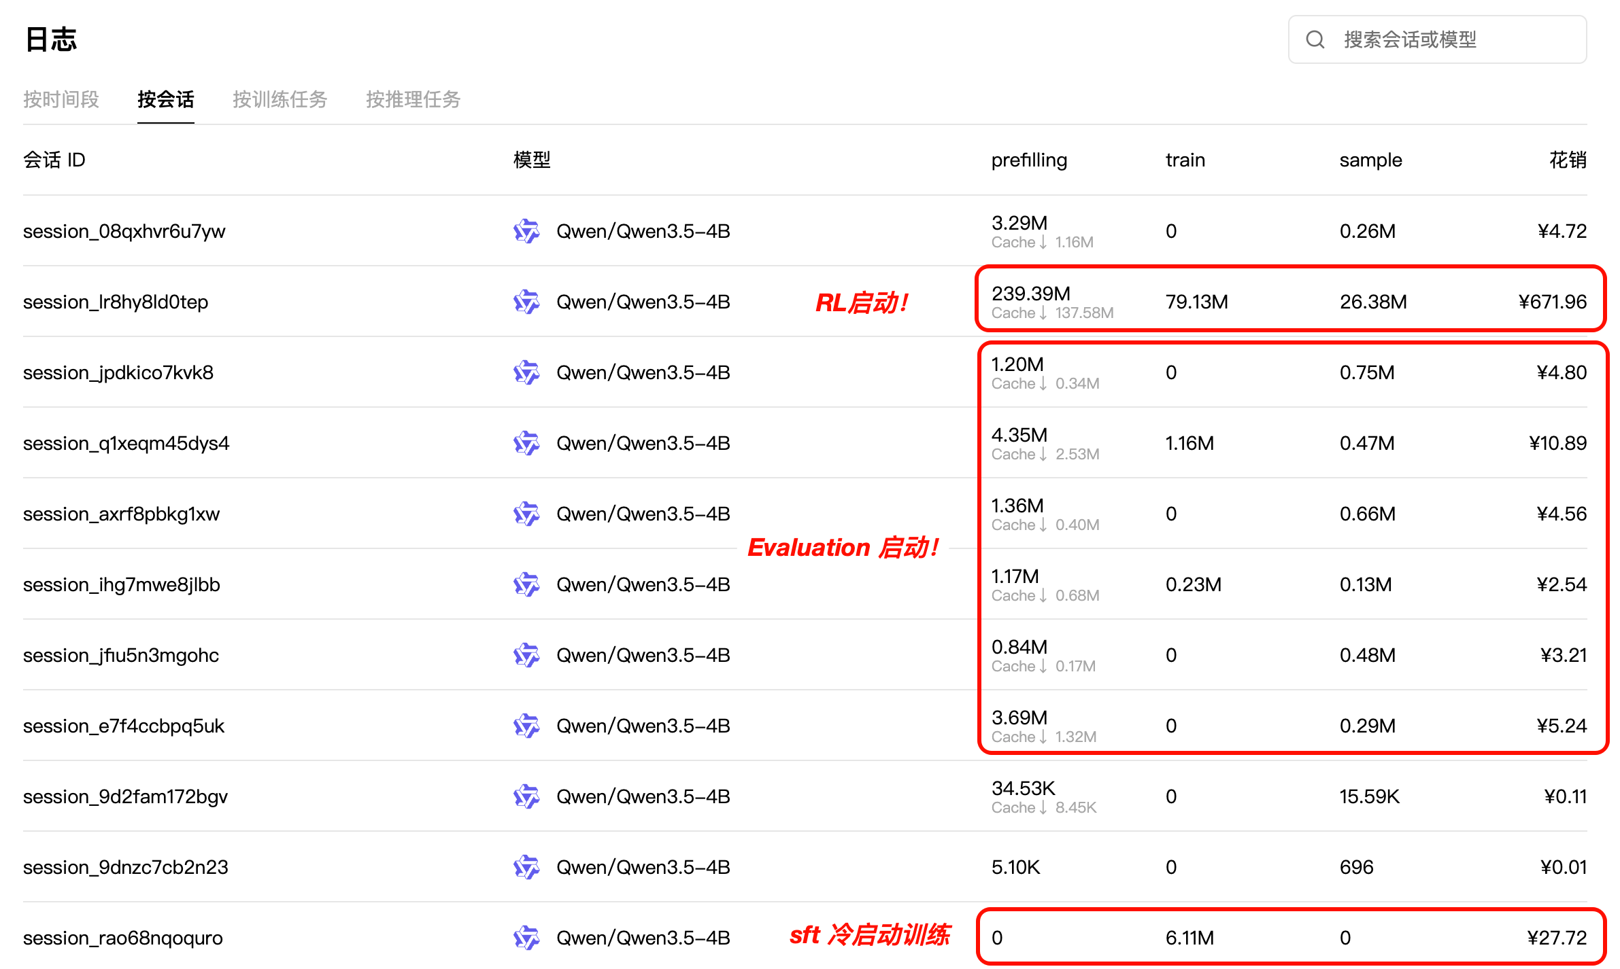
Task: Select session_q1xeqm45dys4 session ID
Action: pyautogui.click(x=126, y=444)
